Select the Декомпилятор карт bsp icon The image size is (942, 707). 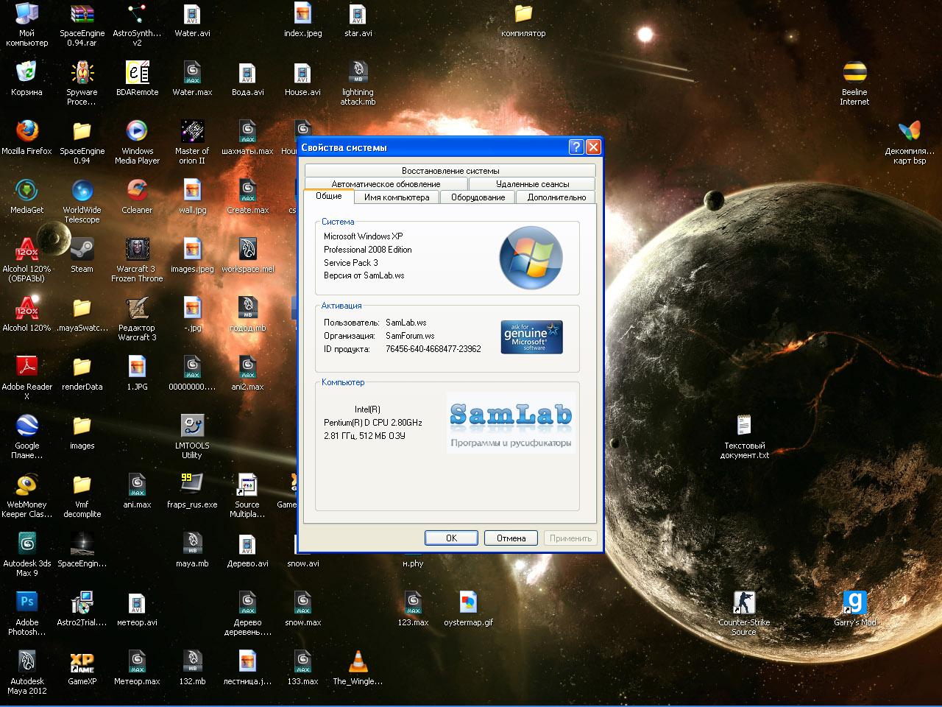(x=910, y=131)
